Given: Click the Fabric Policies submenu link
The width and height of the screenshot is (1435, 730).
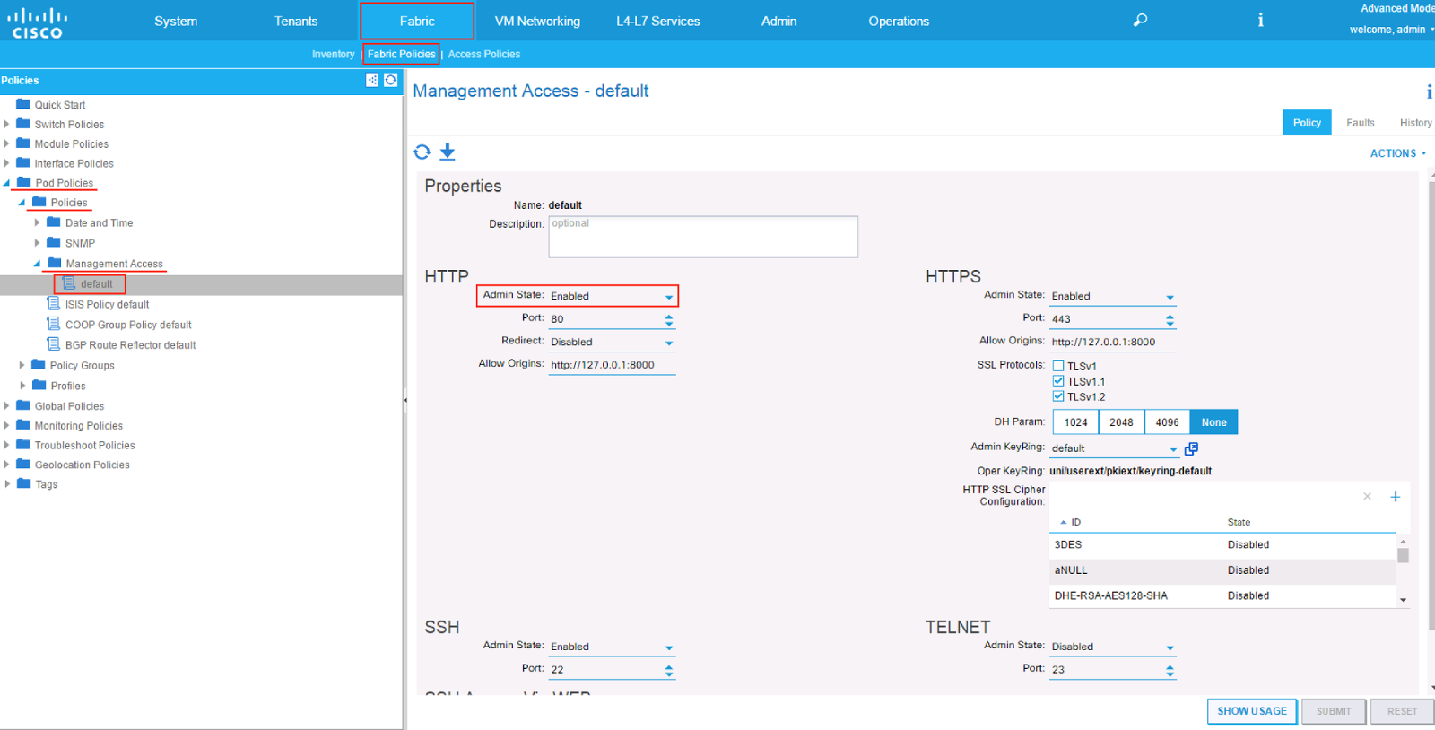Looking at the screenshot, I should 402,54.
